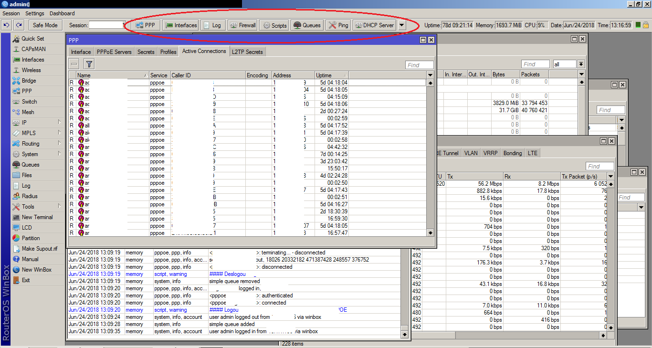Switch to the Secrets tab in PPP

[146, 51]
